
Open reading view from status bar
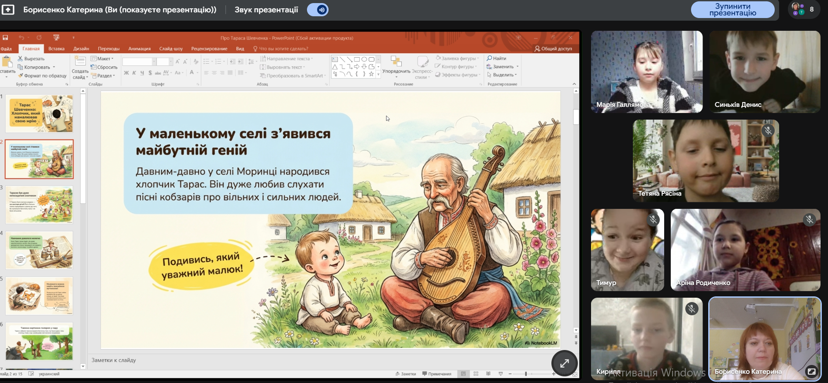(488, 374)
